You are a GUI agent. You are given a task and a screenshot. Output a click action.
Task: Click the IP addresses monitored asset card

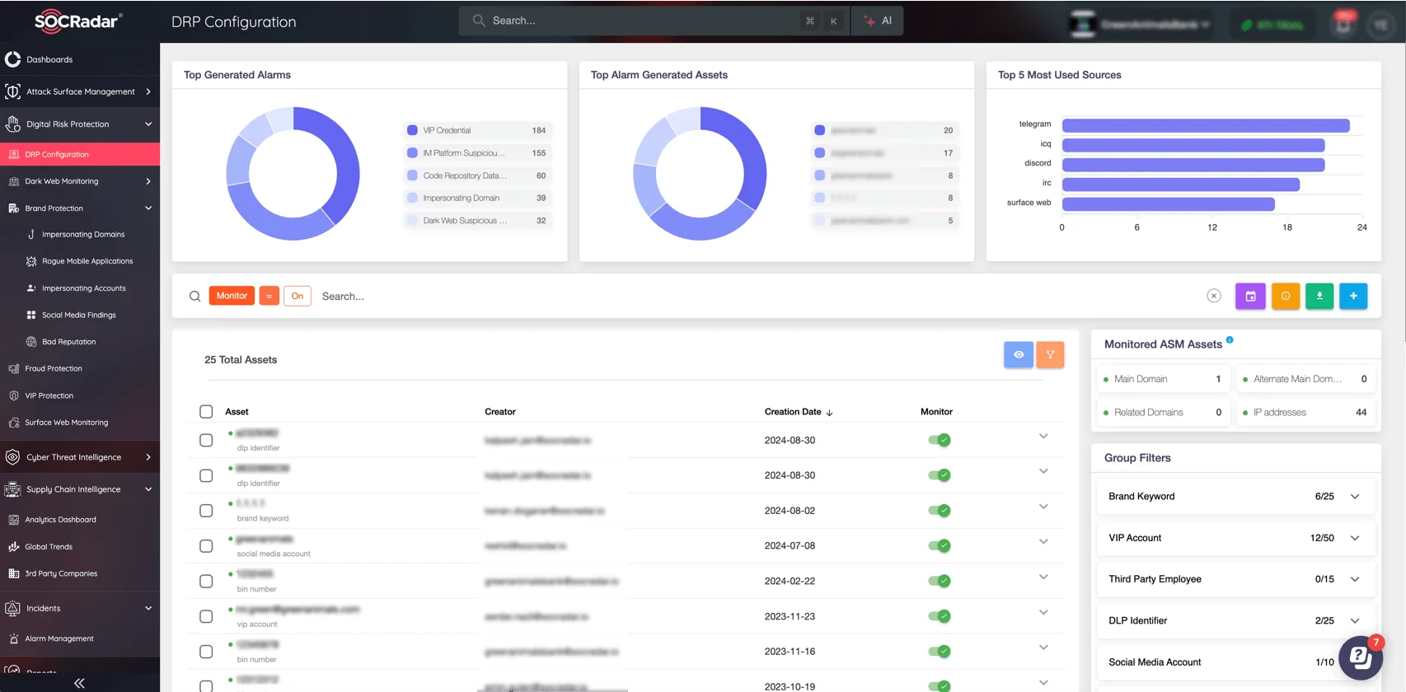pos(1305,413)
